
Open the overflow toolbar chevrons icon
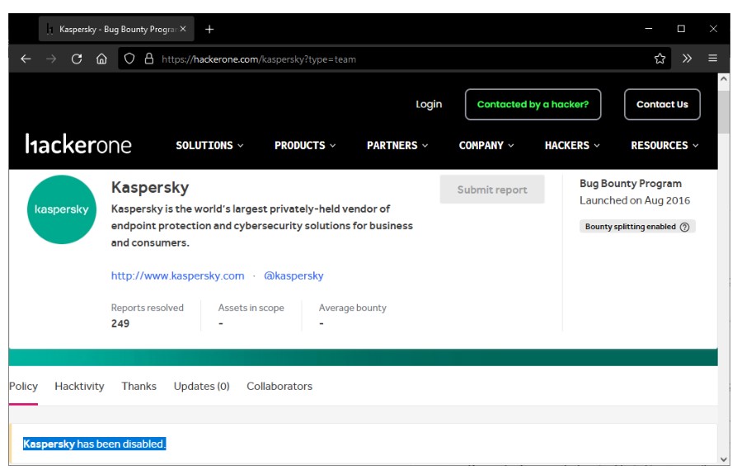click(x=688, y=59)
